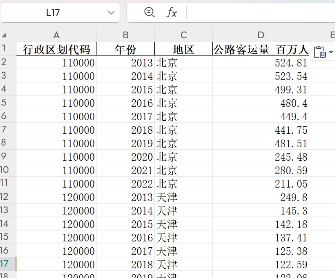Click the header cell 地区

coord(184,49)
